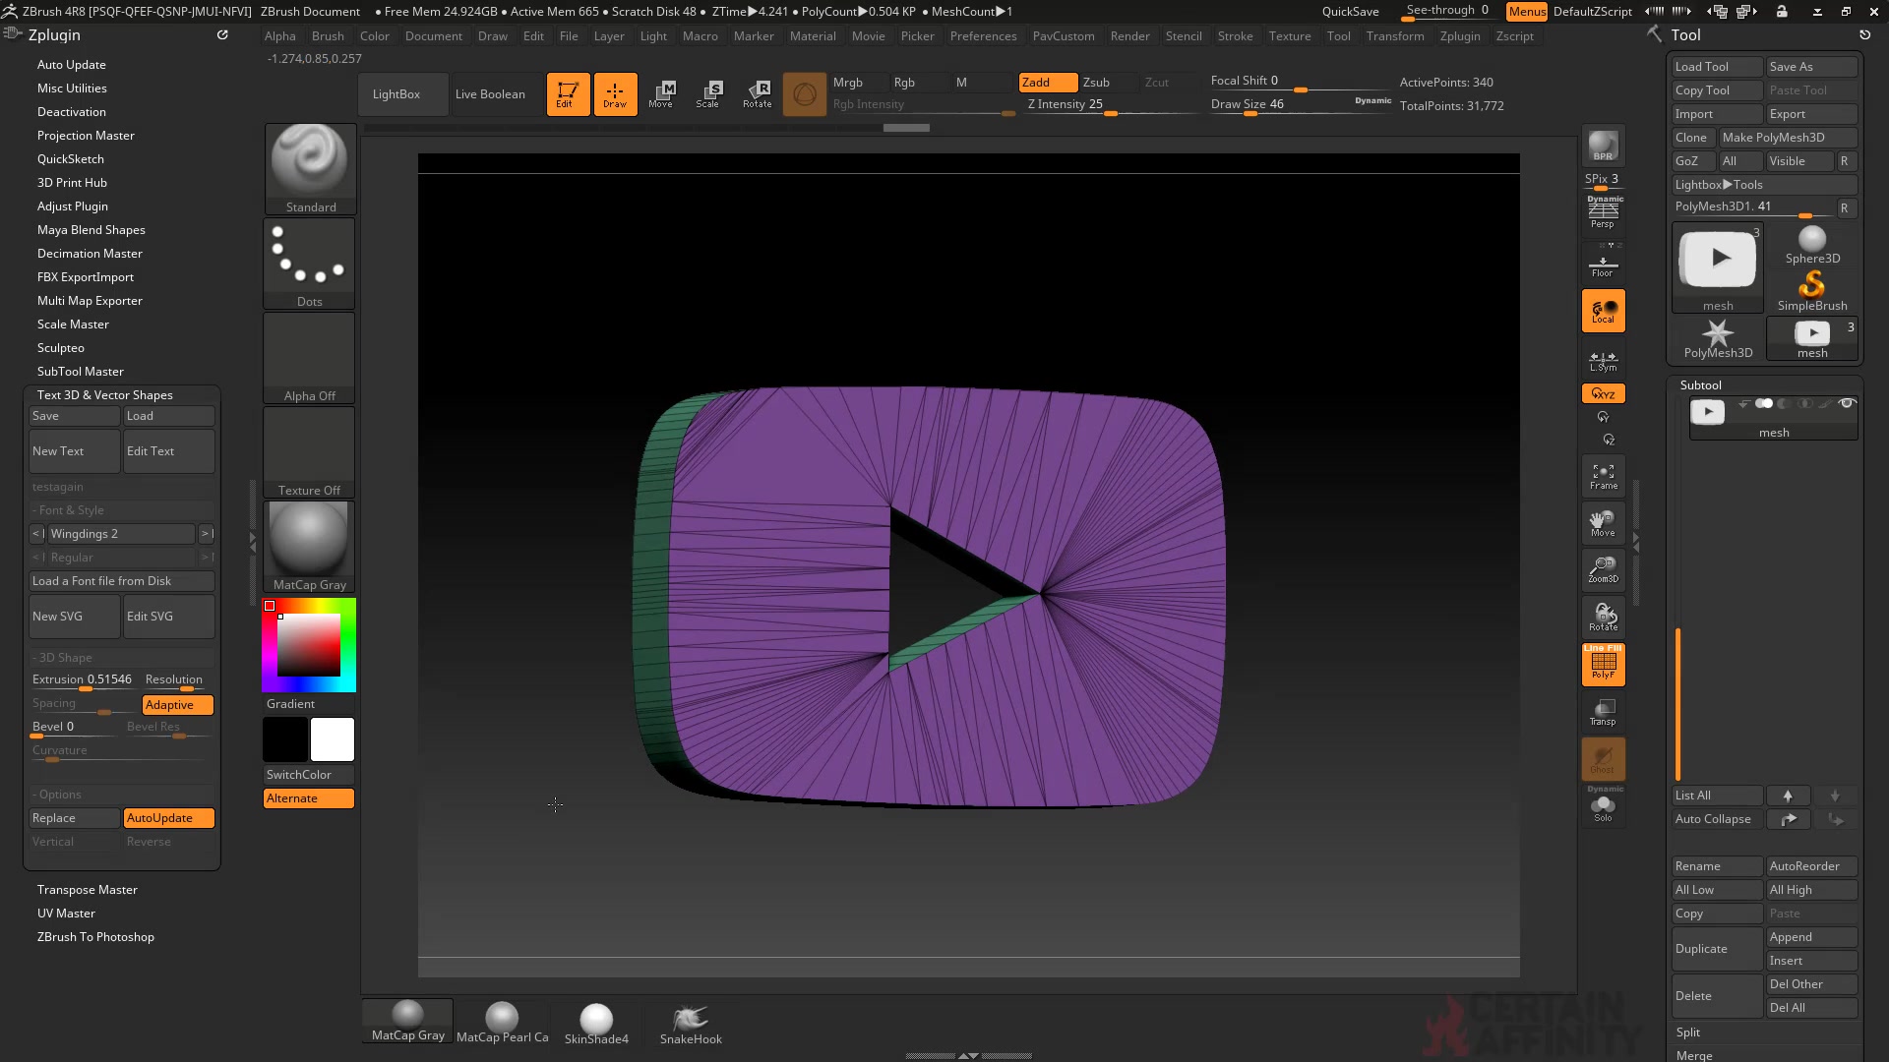Toggle the XYZ rotation icon
The width and height of the screenshot is (1889, 1062).
point(1603,393)
